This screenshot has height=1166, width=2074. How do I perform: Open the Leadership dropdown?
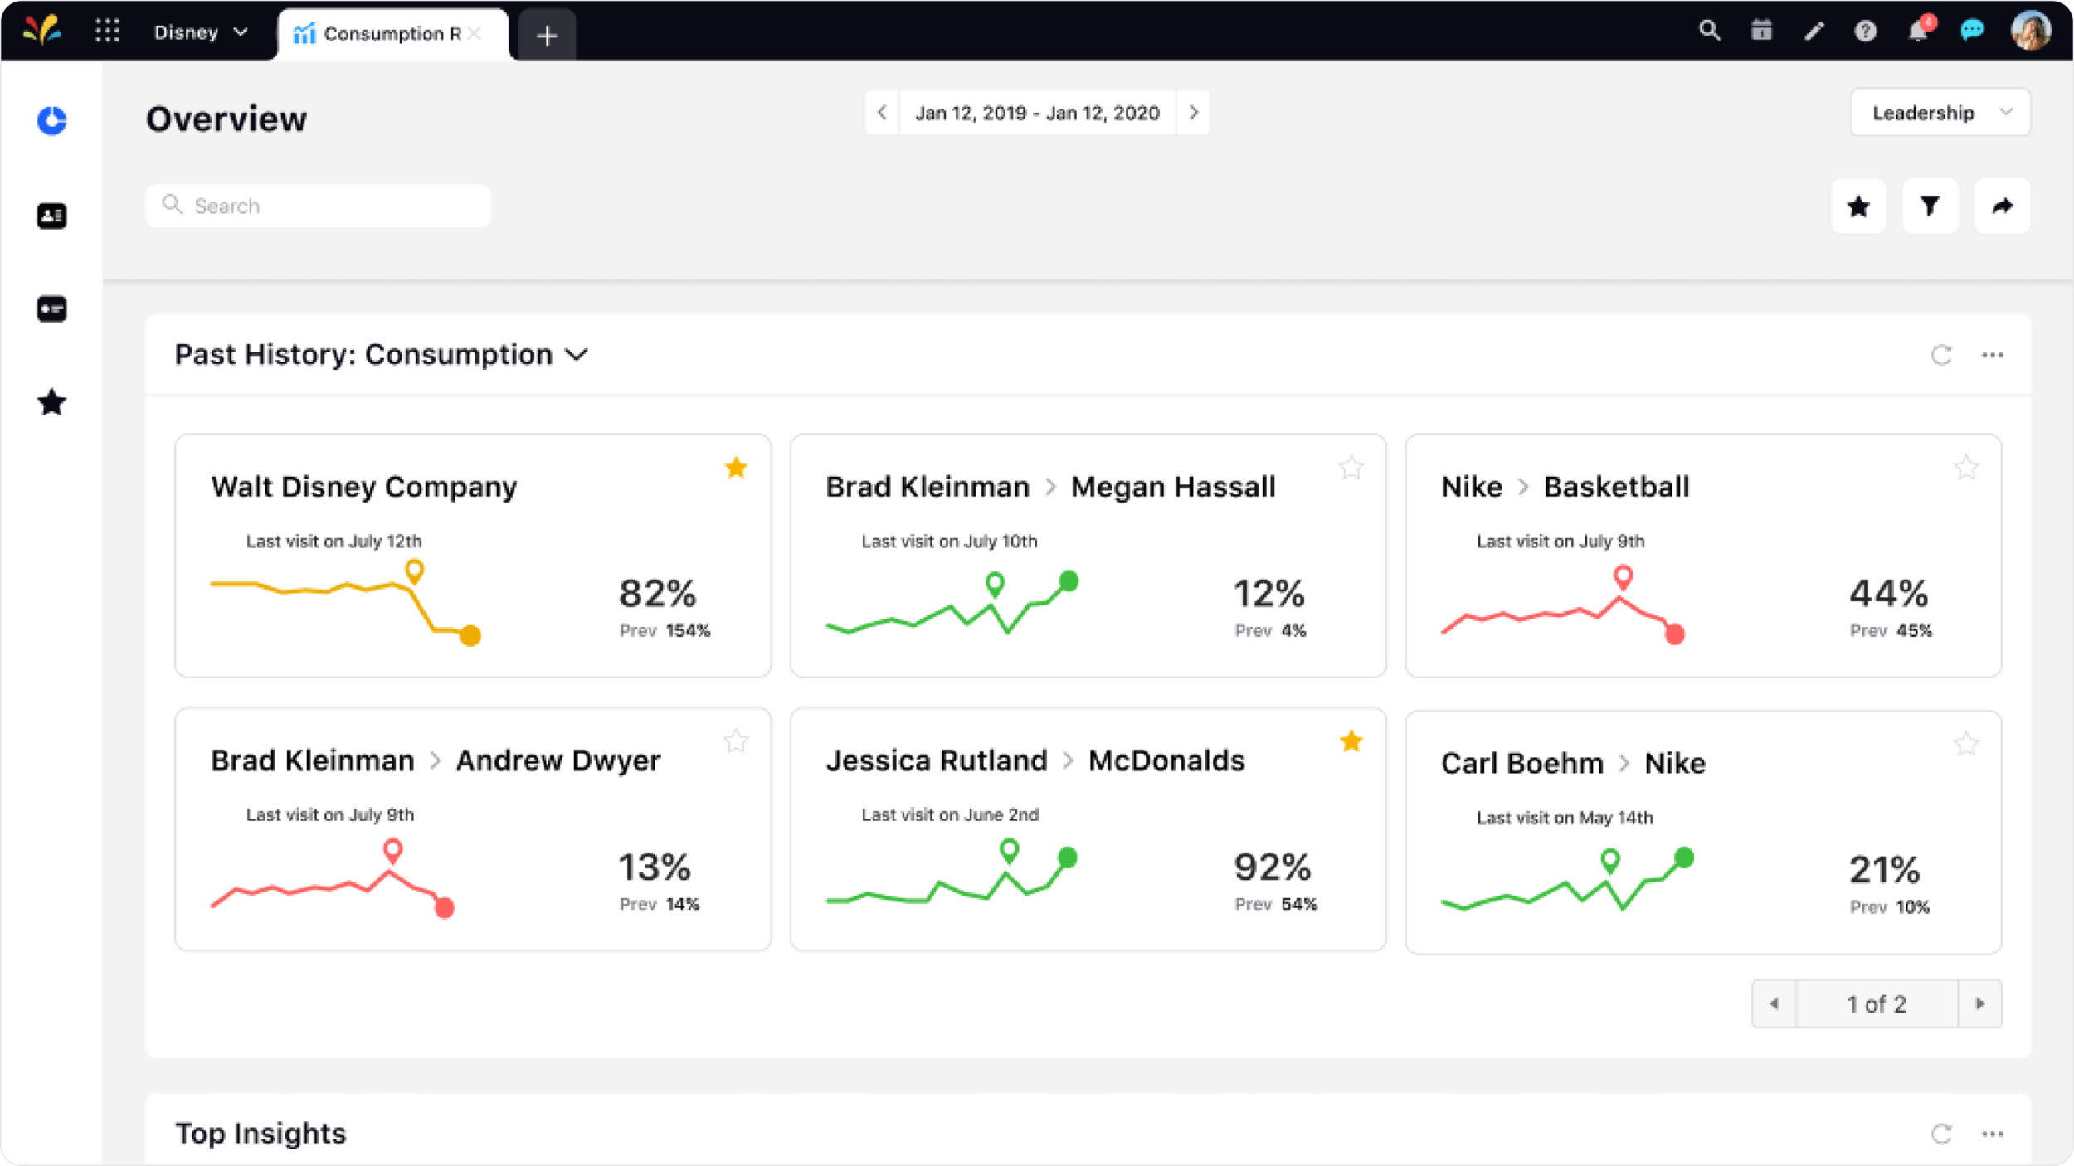click(1940, 112)
